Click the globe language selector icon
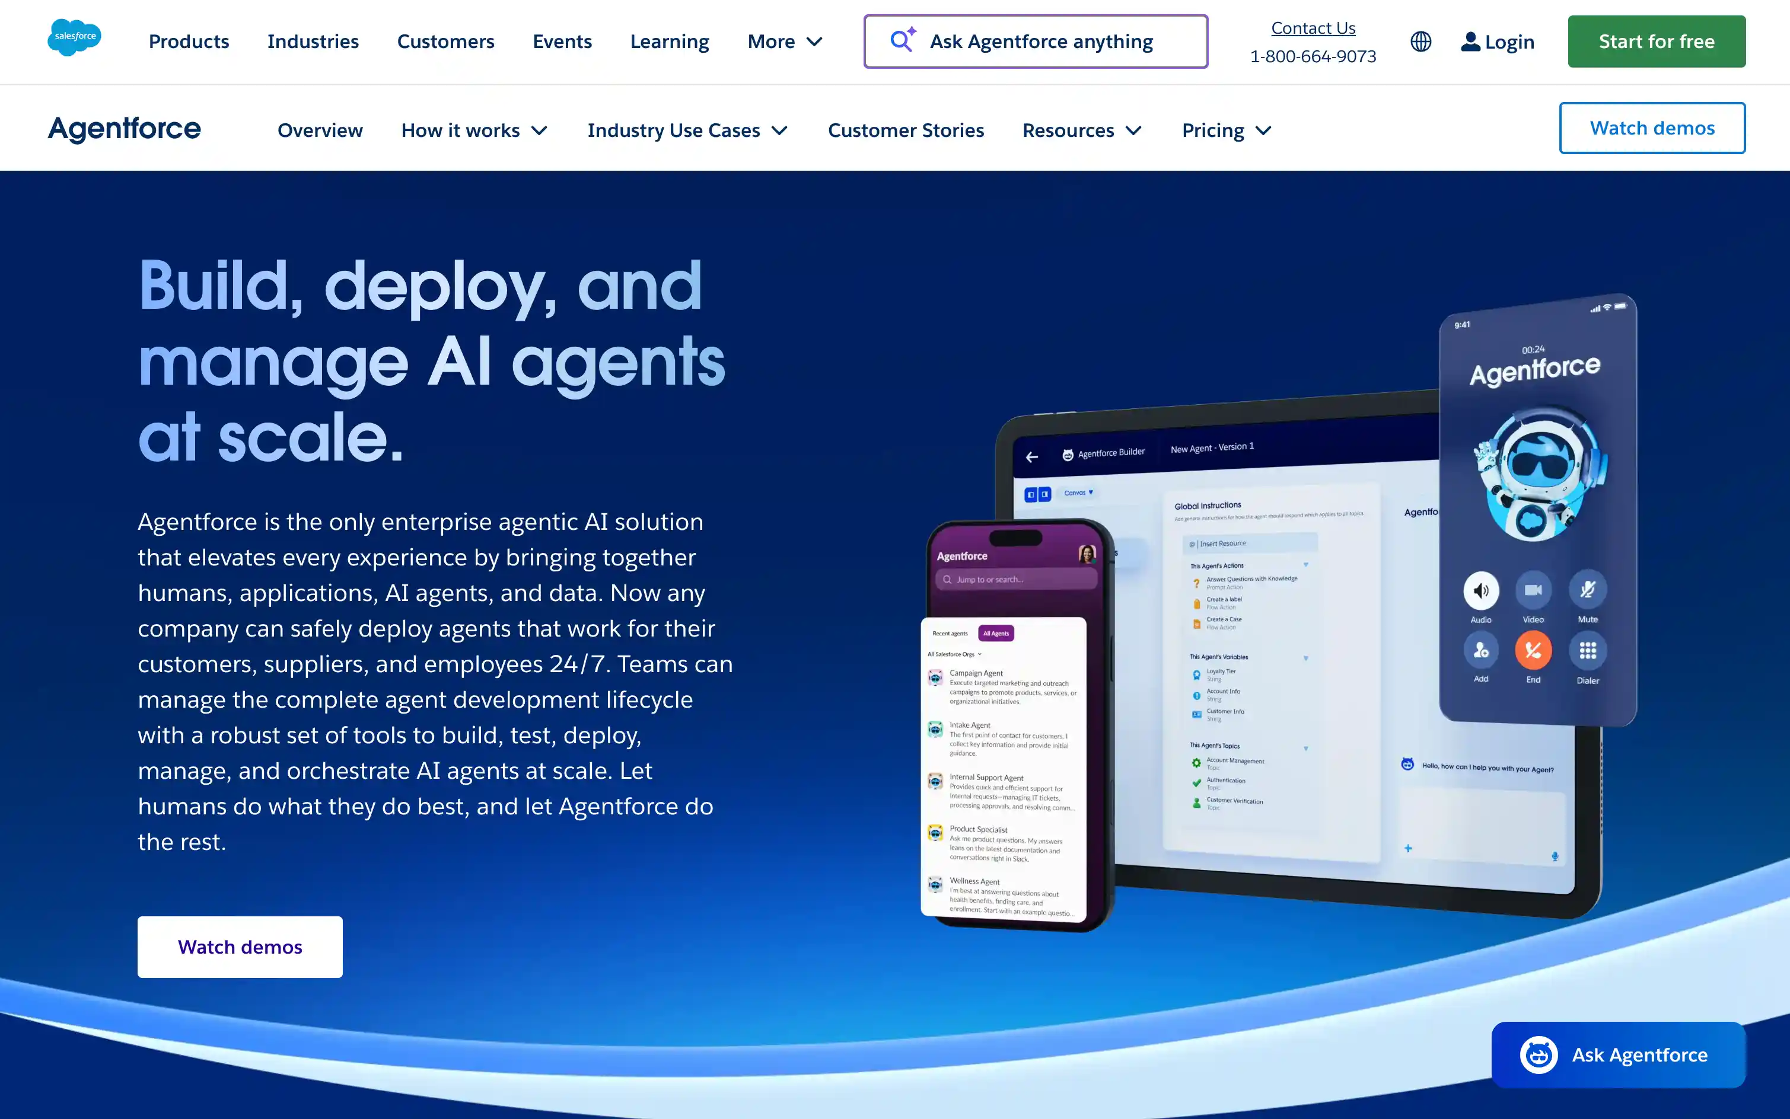This screenshot has height=1119, width=1790. (x=1420, y=41)
